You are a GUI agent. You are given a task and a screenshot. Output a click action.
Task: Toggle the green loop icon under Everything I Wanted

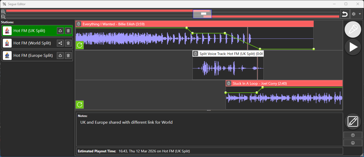[x=79, y=45]
